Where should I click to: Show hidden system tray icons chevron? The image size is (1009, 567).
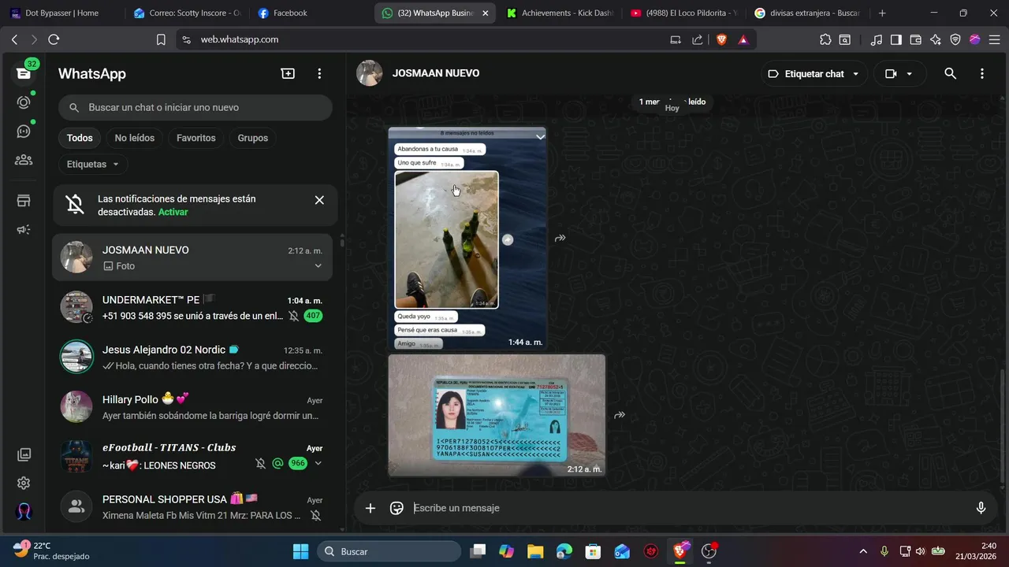[x=863, y=551]
